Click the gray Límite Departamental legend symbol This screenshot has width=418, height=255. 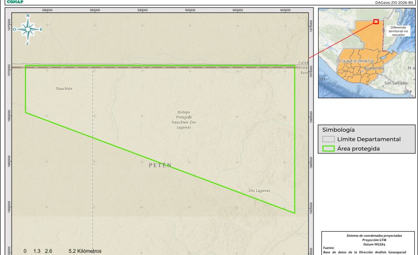[x=328, y=139]
